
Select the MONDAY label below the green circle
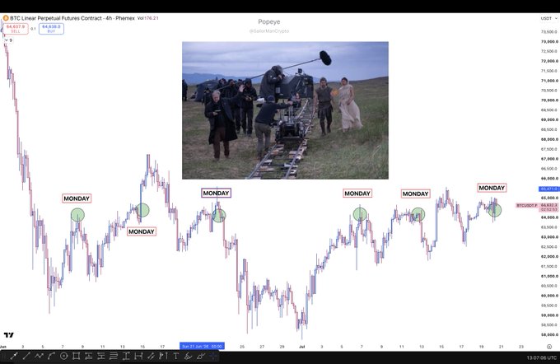pyautogui.click(x=142, y=231)
